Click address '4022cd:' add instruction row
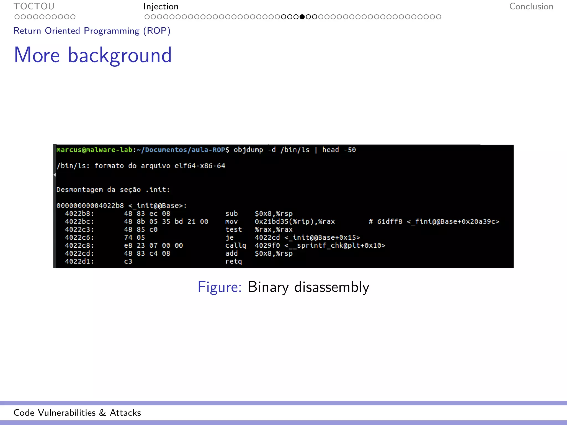This screenshot has height=425, width=567. pos(179,253)
